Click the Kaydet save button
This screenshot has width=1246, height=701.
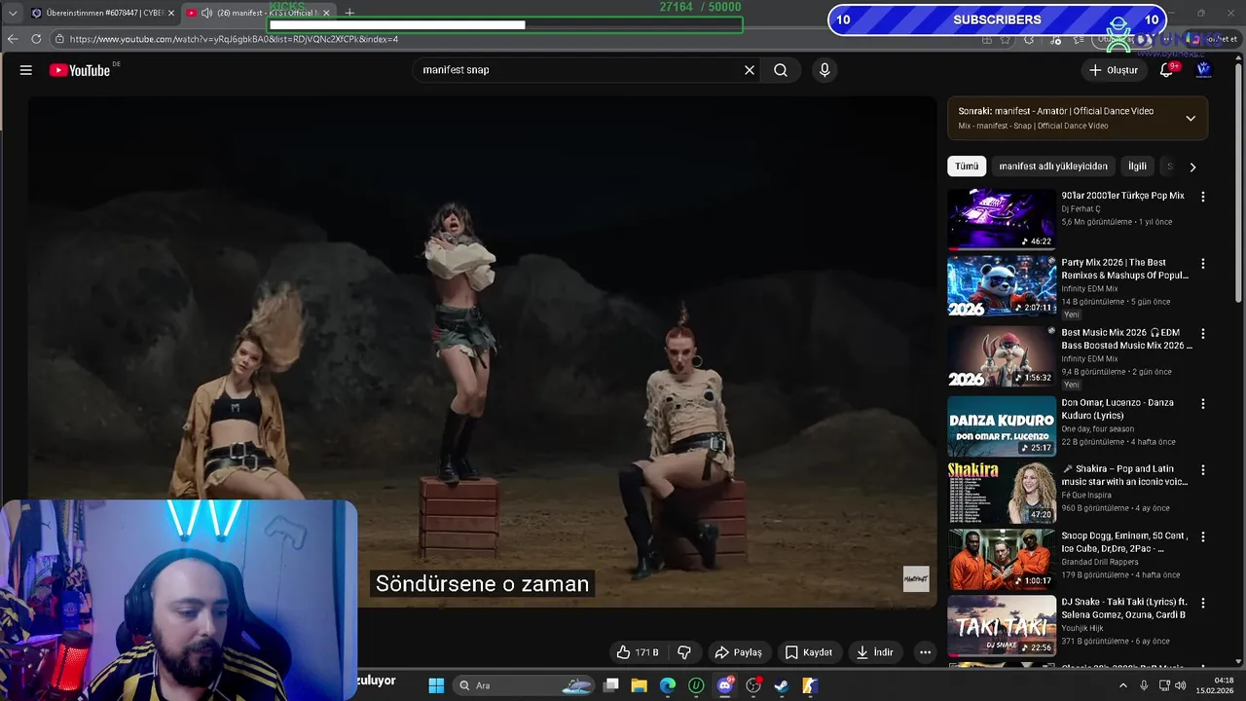(809, 652)
